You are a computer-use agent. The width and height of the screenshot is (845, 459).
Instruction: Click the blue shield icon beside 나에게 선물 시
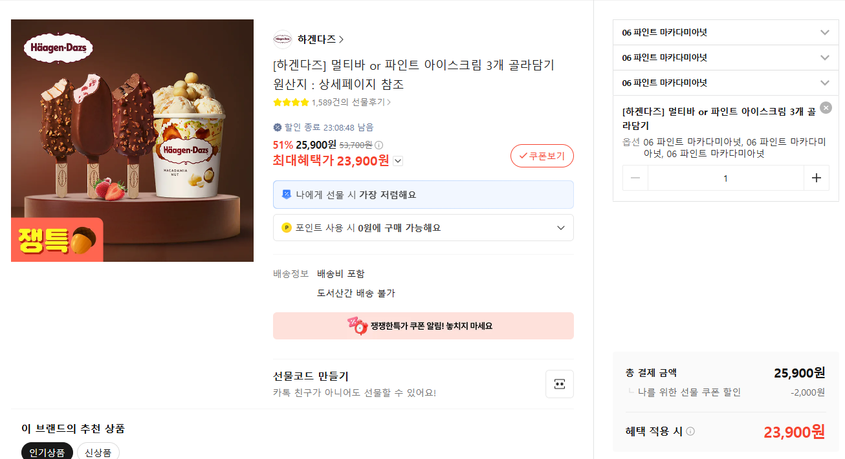coord(287,195)
